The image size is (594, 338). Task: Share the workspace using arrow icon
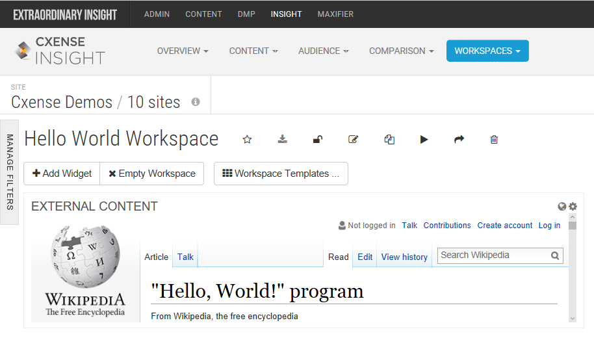pos(459,140)
